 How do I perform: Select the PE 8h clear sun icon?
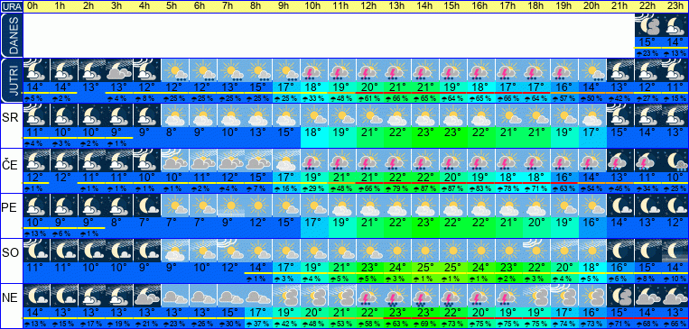click(x=257, y=206)
